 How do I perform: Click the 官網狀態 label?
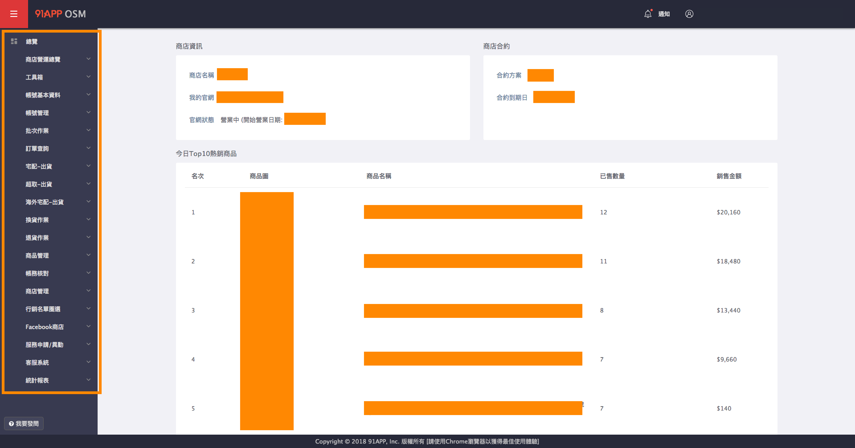point(201,120)
